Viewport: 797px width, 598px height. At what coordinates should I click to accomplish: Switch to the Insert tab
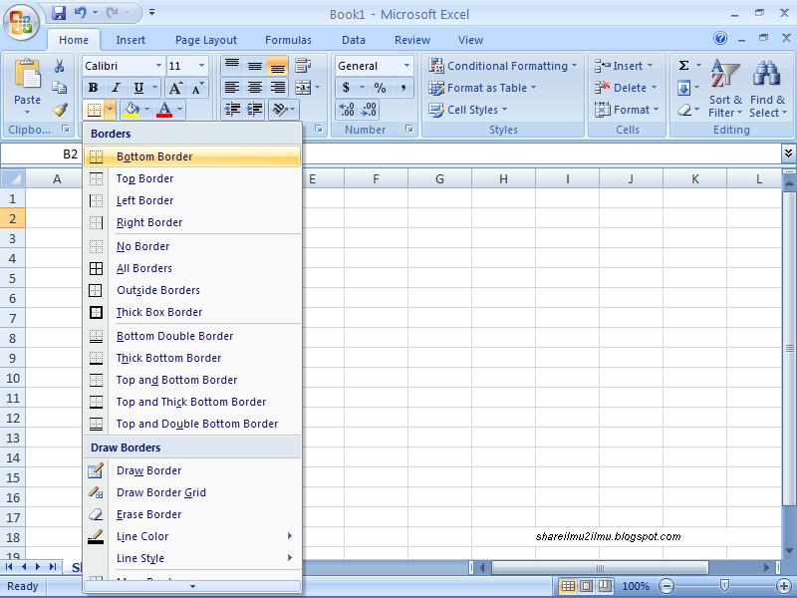131,40
